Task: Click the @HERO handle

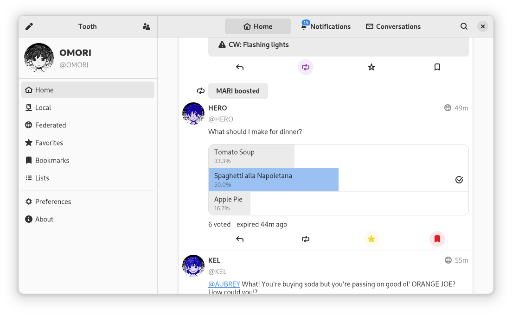Action: (221, 119)
